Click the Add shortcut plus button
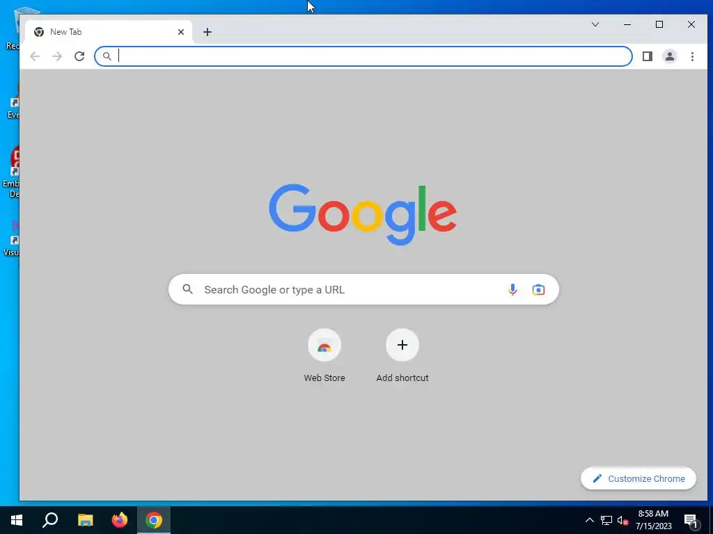Image resolution: width=713 pixels, height=534 pixels. click(x=402, y=345)
